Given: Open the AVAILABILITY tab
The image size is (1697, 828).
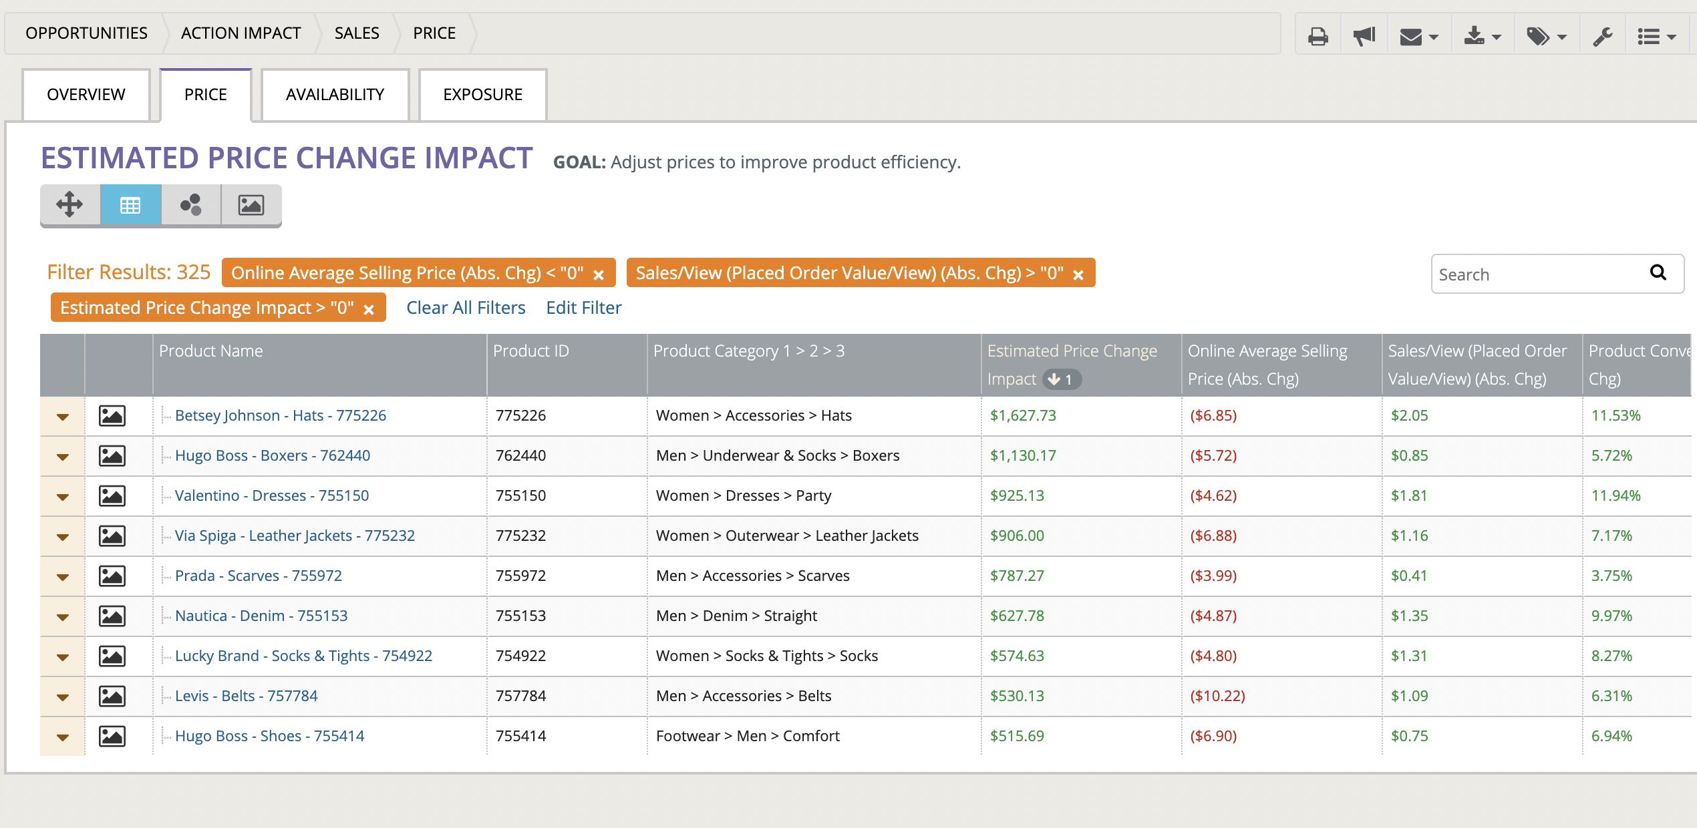Looking at the screenshot, I should tap(335, 95).
